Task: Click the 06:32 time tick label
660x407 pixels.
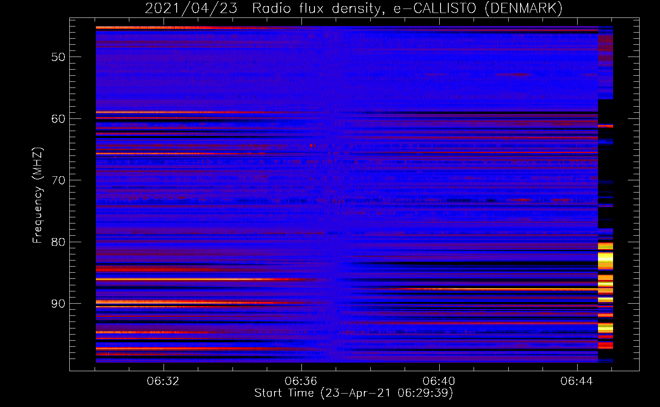Action: pyautogui.click(x=163, y=381)
